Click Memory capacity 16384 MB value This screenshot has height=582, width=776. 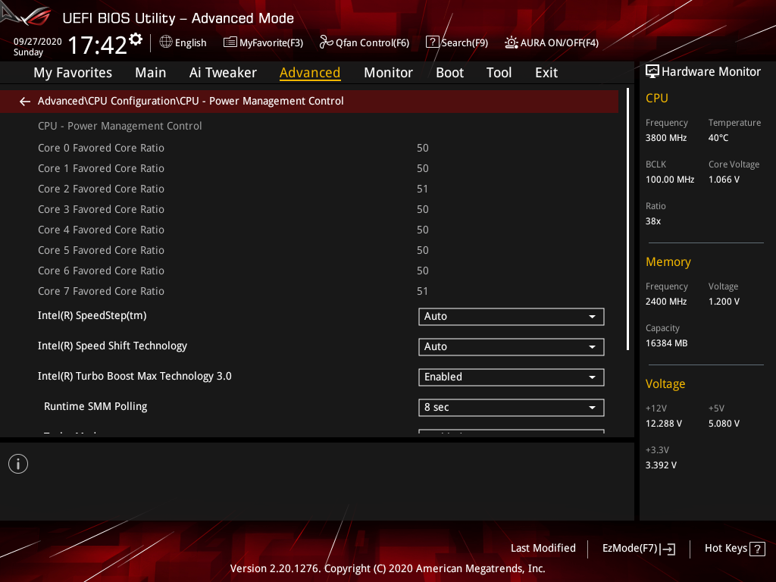tap(667, 343)
